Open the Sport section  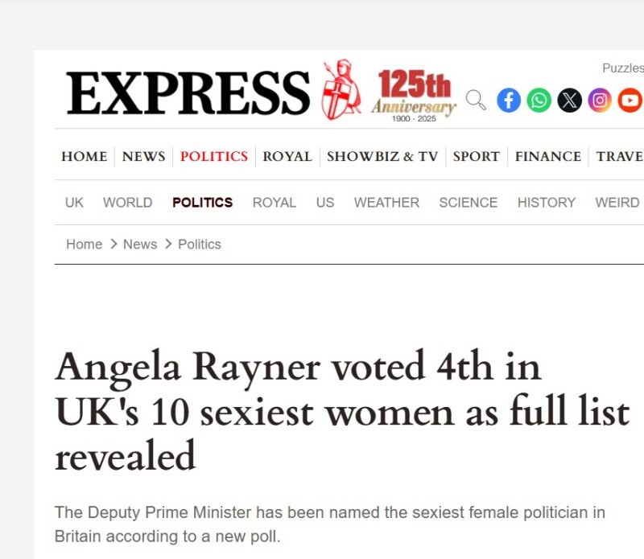(477, 156)
